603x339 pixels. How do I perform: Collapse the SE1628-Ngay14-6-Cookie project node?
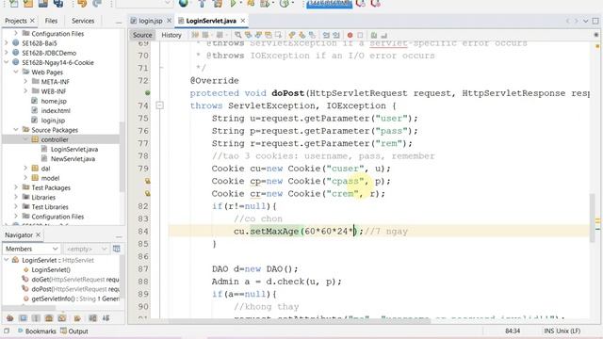pyautogui.click(x=7, y=62)
